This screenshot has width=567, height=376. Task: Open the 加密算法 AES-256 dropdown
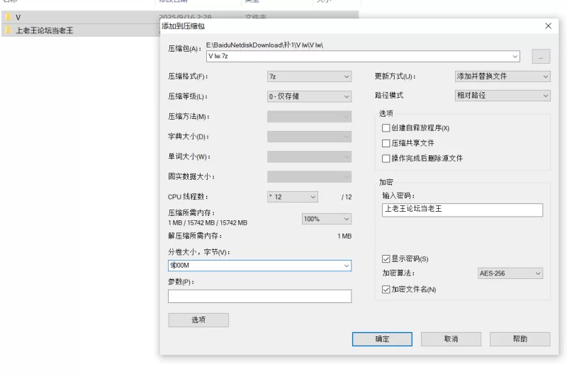pos(510,273)
